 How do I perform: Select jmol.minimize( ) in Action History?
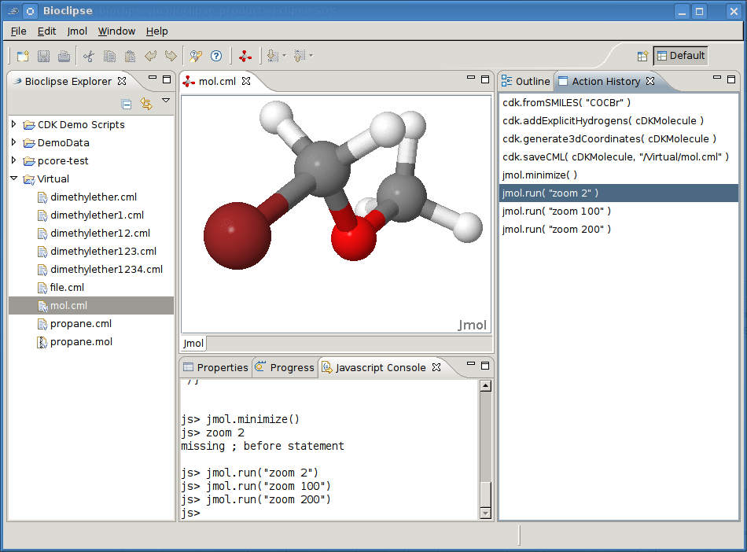[x=539, y=175]
